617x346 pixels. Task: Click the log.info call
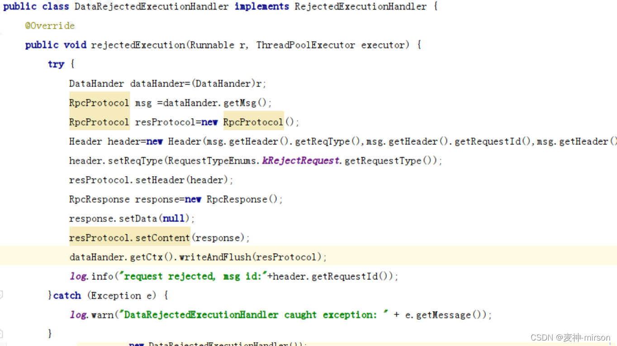(x=91, y=276)
